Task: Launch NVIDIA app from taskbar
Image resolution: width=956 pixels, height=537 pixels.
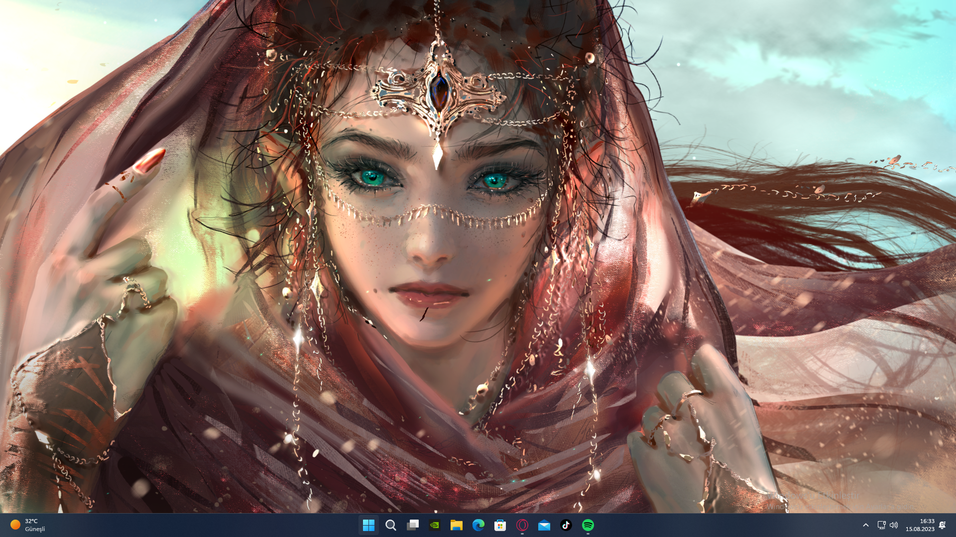Action: pos(435,525)
